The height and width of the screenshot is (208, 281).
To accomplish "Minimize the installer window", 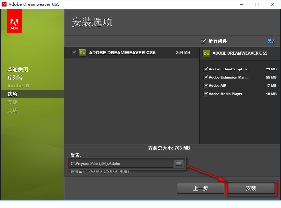I will point(241,4).
